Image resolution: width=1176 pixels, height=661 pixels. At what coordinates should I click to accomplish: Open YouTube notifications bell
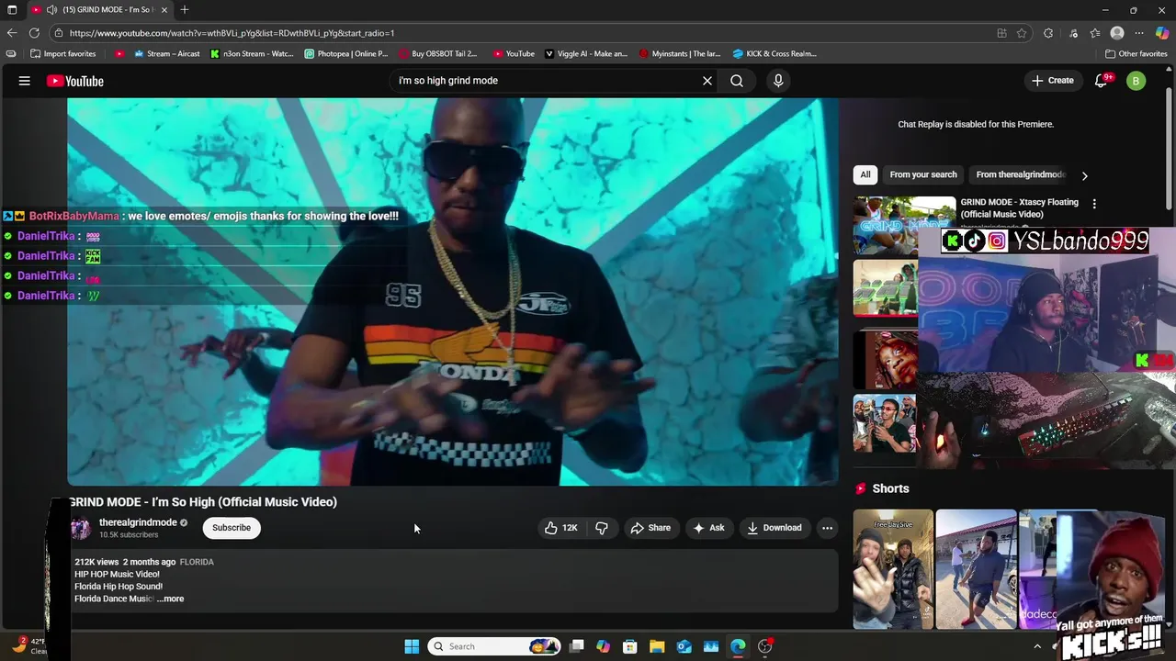click(1101, 81)
